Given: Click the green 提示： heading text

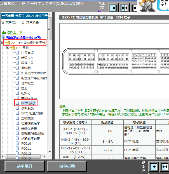Looking at the screenshot, I should 64,107.
